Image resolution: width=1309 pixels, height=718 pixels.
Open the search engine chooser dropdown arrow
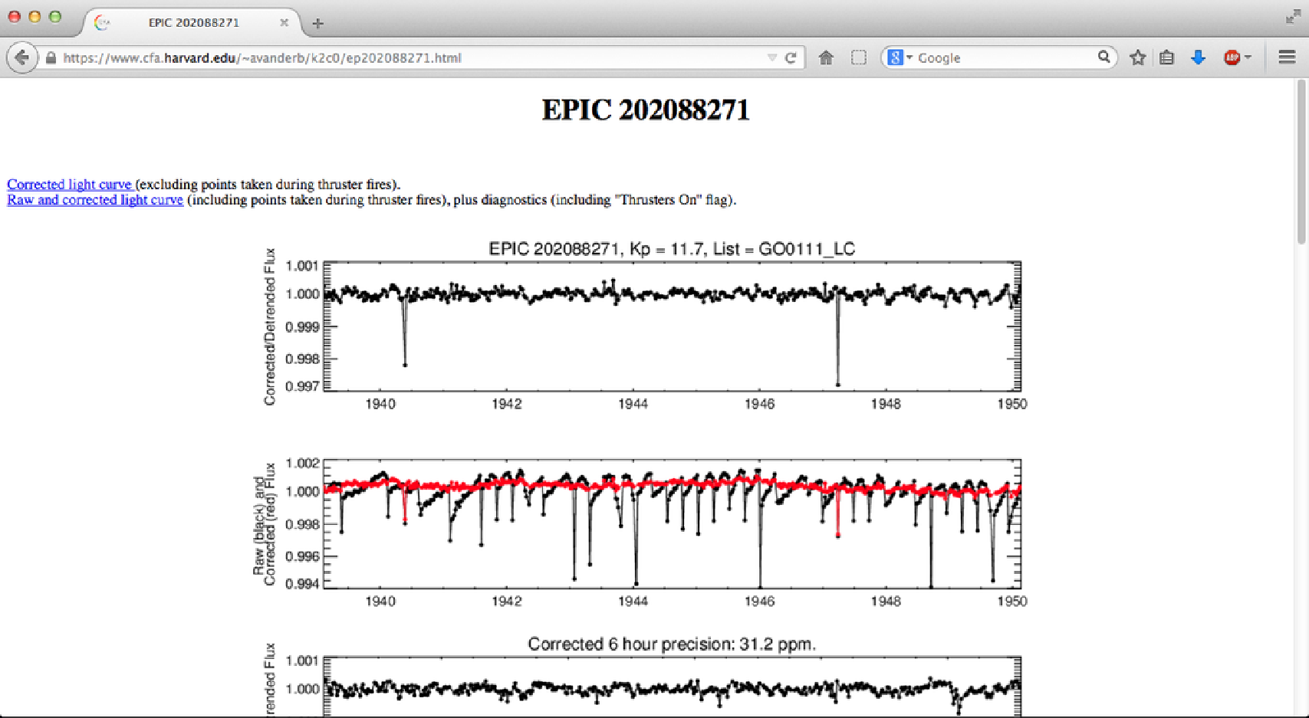coord(909,57)
